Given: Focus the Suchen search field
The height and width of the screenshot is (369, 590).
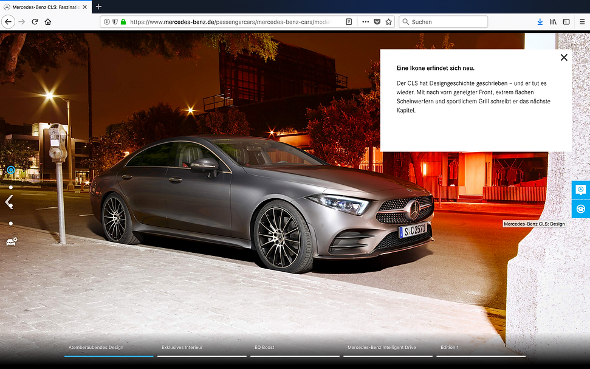Looking at the screenshot, I should coord(443,22).
